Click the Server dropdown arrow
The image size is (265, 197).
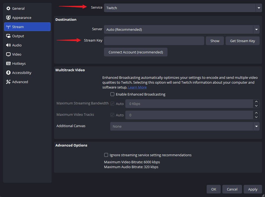click(256, 29)
